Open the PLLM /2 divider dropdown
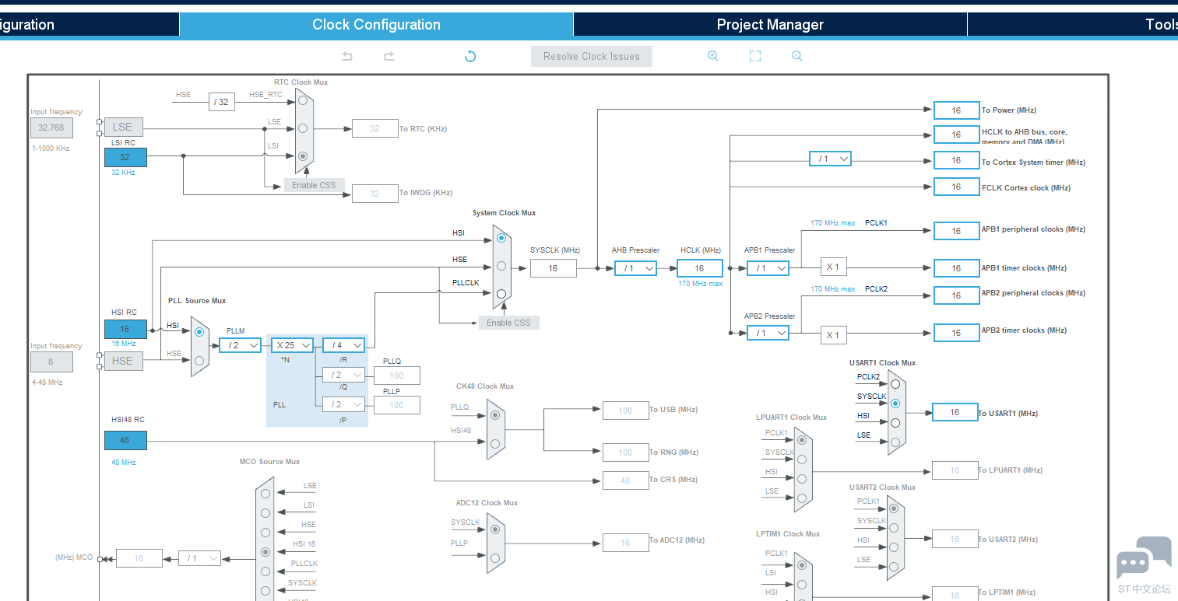This screenshot has height=601, width=1178. pyautogui.click(x=240, y=345)
